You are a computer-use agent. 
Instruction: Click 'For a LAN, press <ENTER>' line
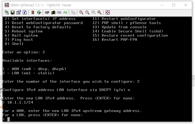[43, 115]
